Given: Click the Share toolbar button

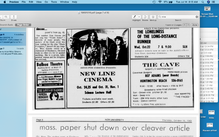Looking at the screenshot, I should click(x=14, y=17).
